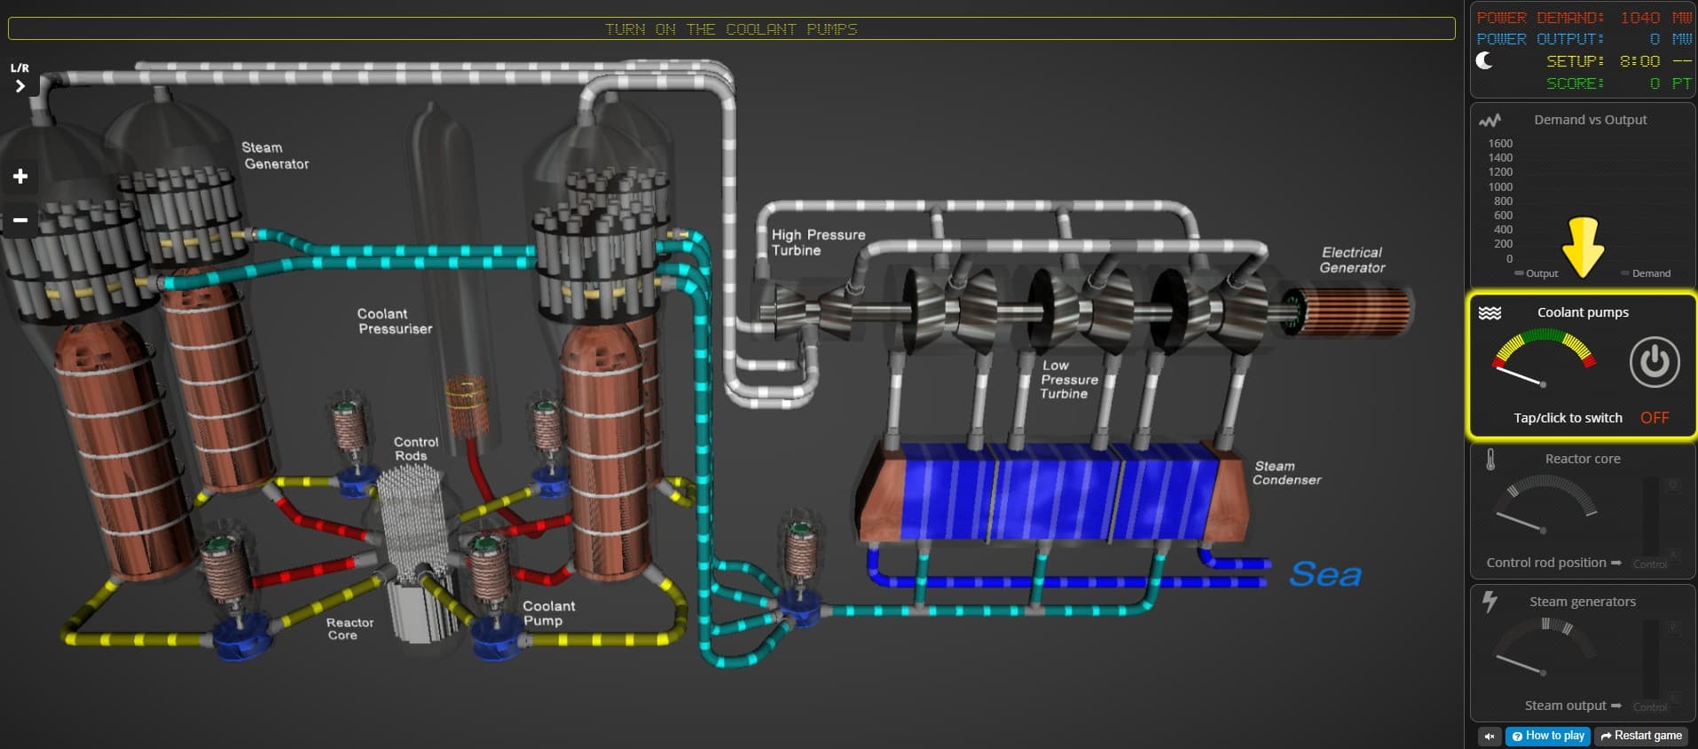
Task: Click the zoom in plus button
Action: 20,177
